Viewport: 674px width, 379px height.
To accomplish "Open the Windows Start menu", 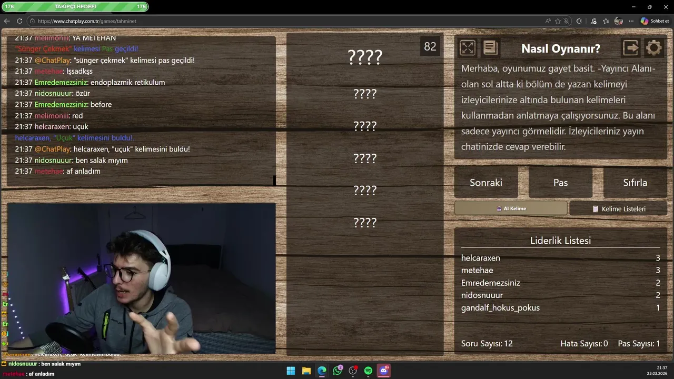I will [x=291, y=371].
